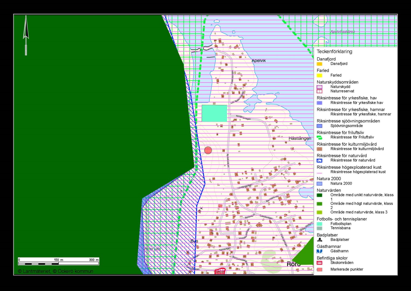Click the blue Gästhamn legend icon

[x=319, y=251]
